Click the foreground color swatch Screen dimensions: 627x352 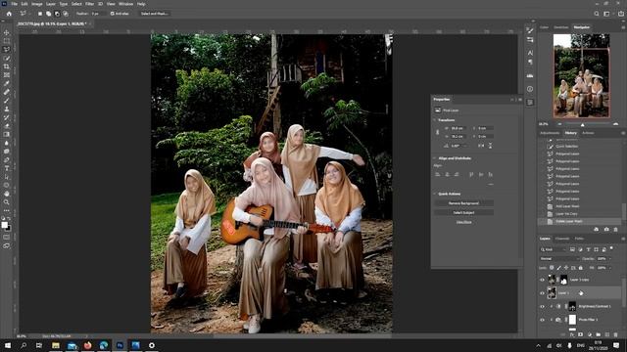4,225
